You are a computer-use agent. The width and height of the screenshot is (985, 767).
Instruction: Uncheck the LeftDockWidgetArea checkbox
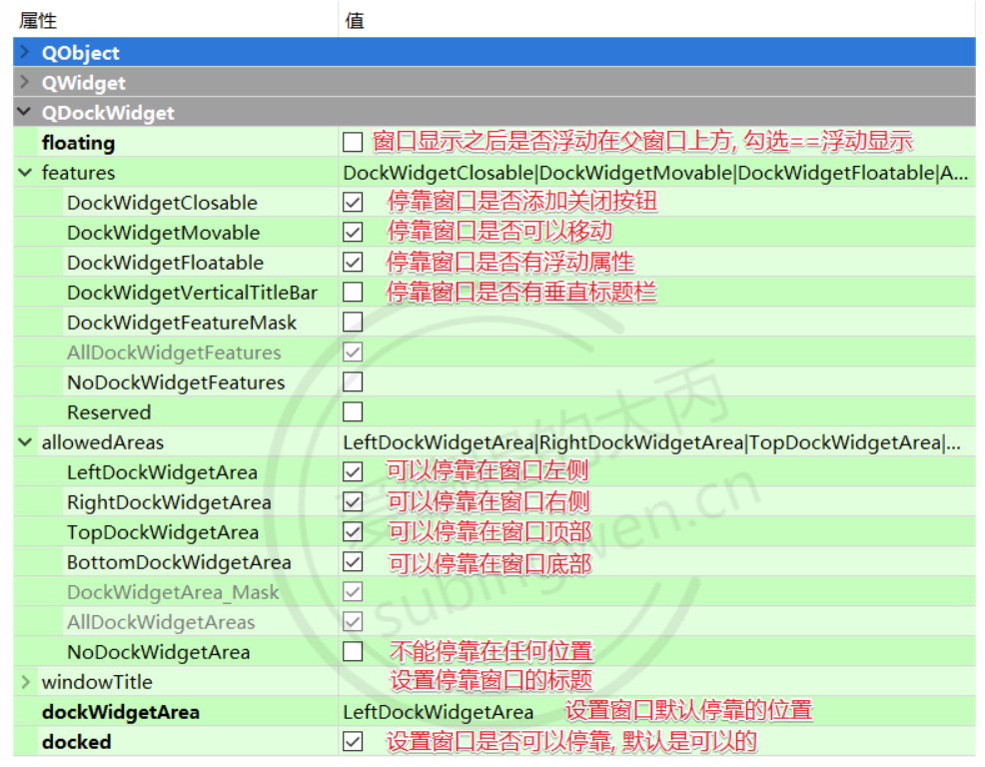353,472
